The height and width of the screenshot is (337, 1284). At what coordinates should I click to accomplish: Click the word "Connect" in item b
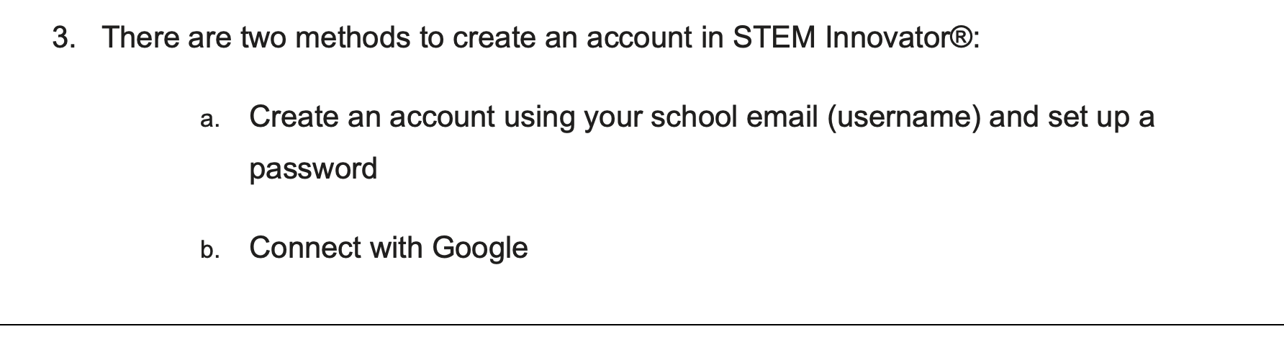point(304,248)
